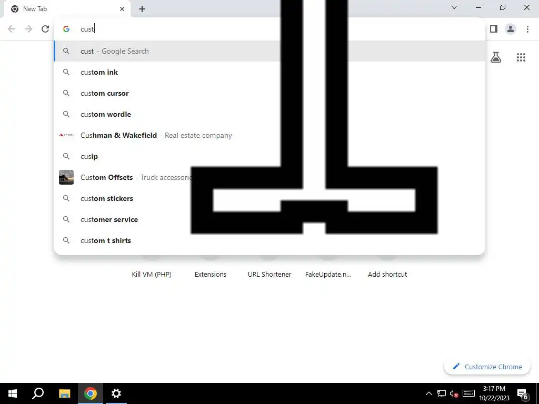This screenshot has width=539, height=404.
Task: Open the Windows Start menu
Action: click(x=13, y=393)
